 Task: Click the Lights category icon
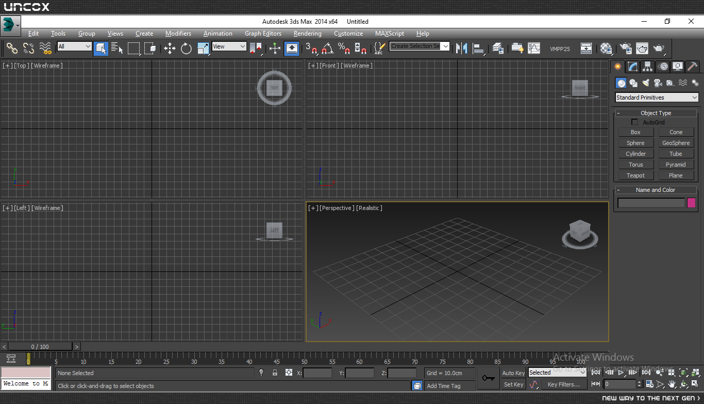[x=646, y=83]
